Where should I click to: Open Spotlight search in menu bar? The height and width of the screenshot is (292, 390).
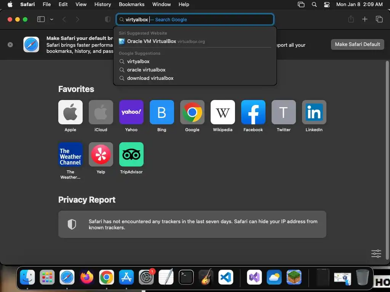[314, 5]
